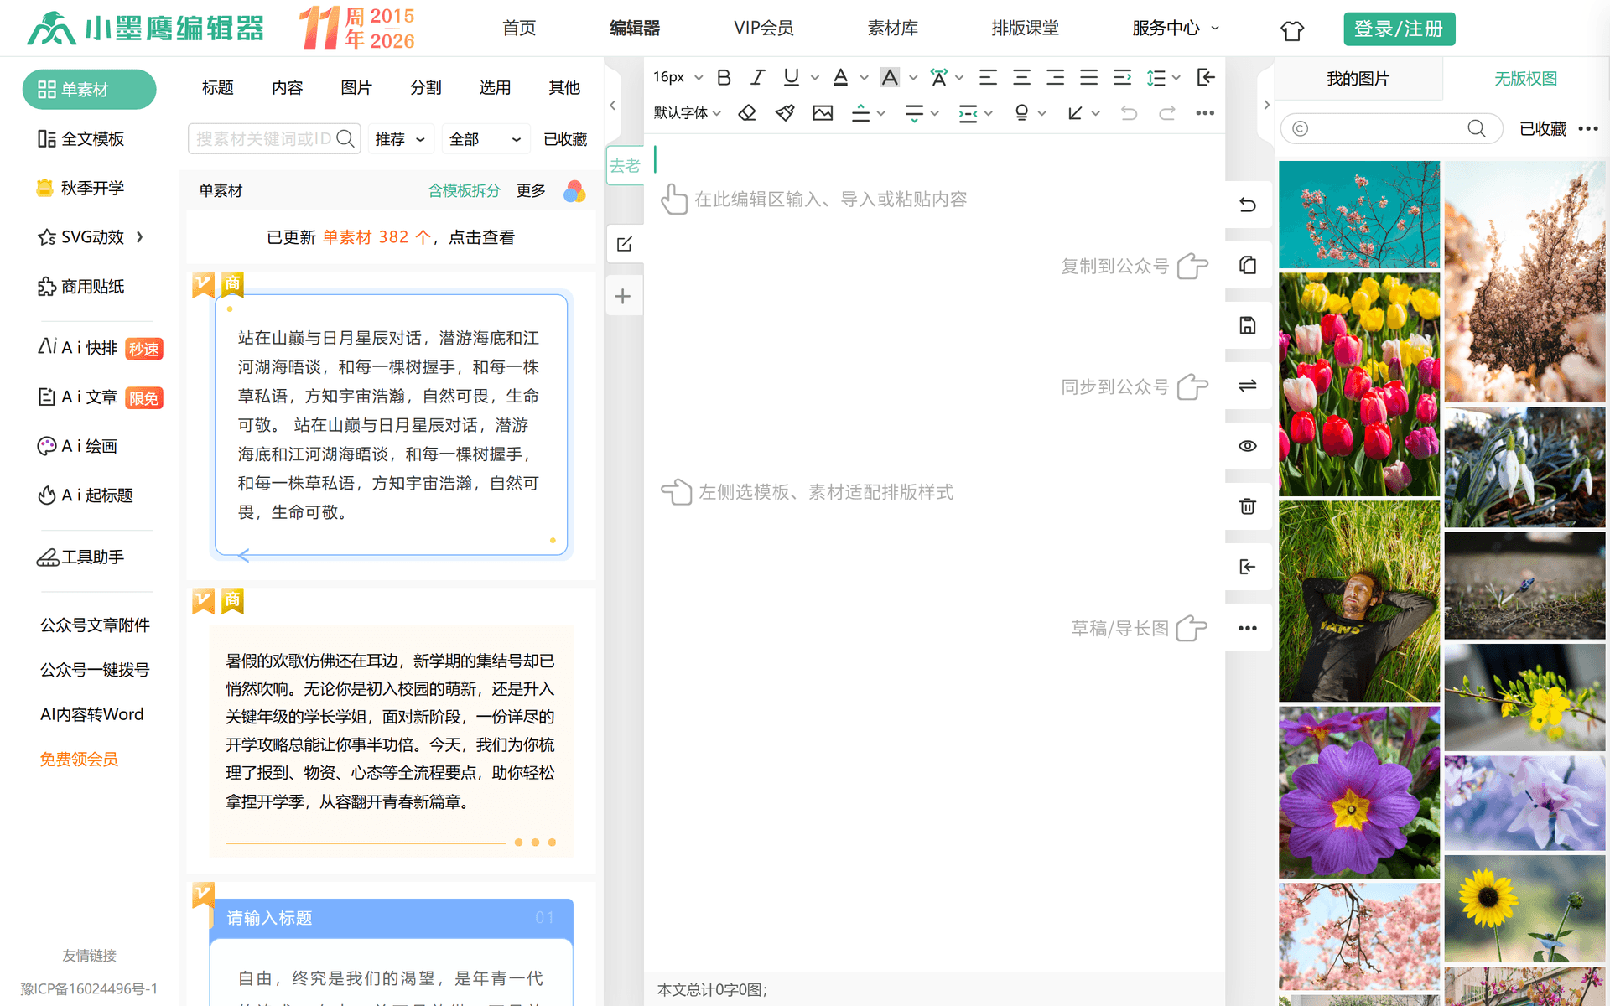Image resolution: width=1610 pixels, height=1006 pixels.
Task: Open the 推荐 sort dropdown
Action: point(401,139)
